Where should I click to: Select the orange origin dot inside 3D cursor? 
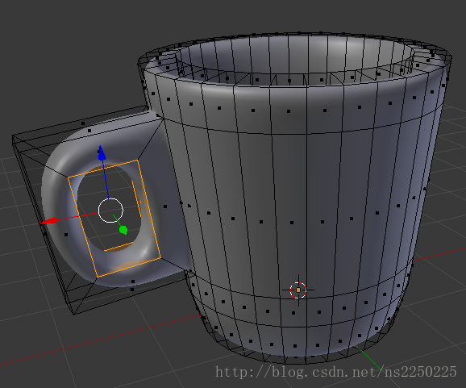pyautogui.click(x=298, y=290)
